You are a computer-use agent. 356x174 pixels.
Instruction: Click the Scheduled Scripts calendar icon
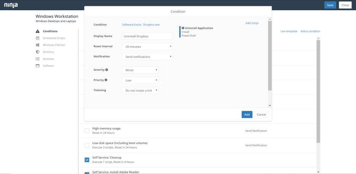(38, 38)
